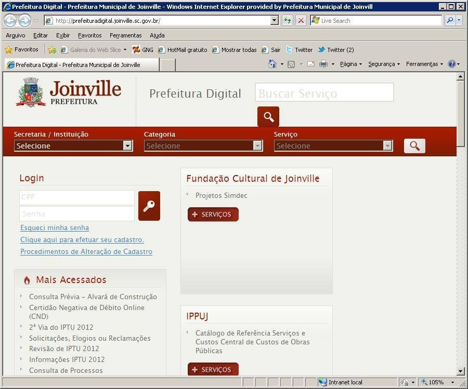Click the Help question mark icon

(451, 64)
